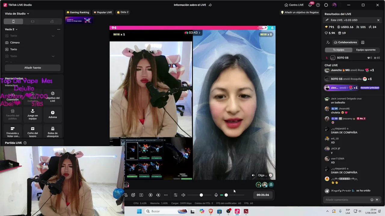Viewport: 385px width, 216px height.
Task: Open the Favorito del público tool
Action: click(13, 115)
